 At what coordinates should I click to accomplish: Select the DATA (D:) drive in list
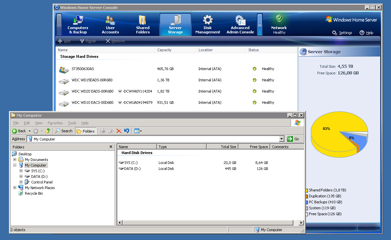(x=132, y=169)
